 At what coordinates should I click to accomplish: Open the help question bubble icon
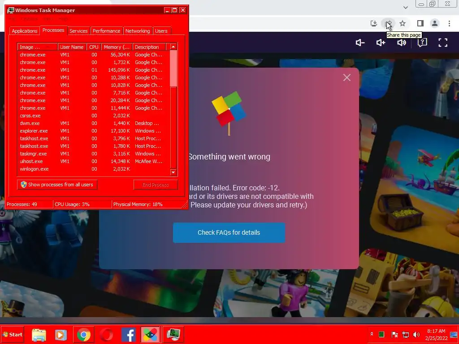422,43
